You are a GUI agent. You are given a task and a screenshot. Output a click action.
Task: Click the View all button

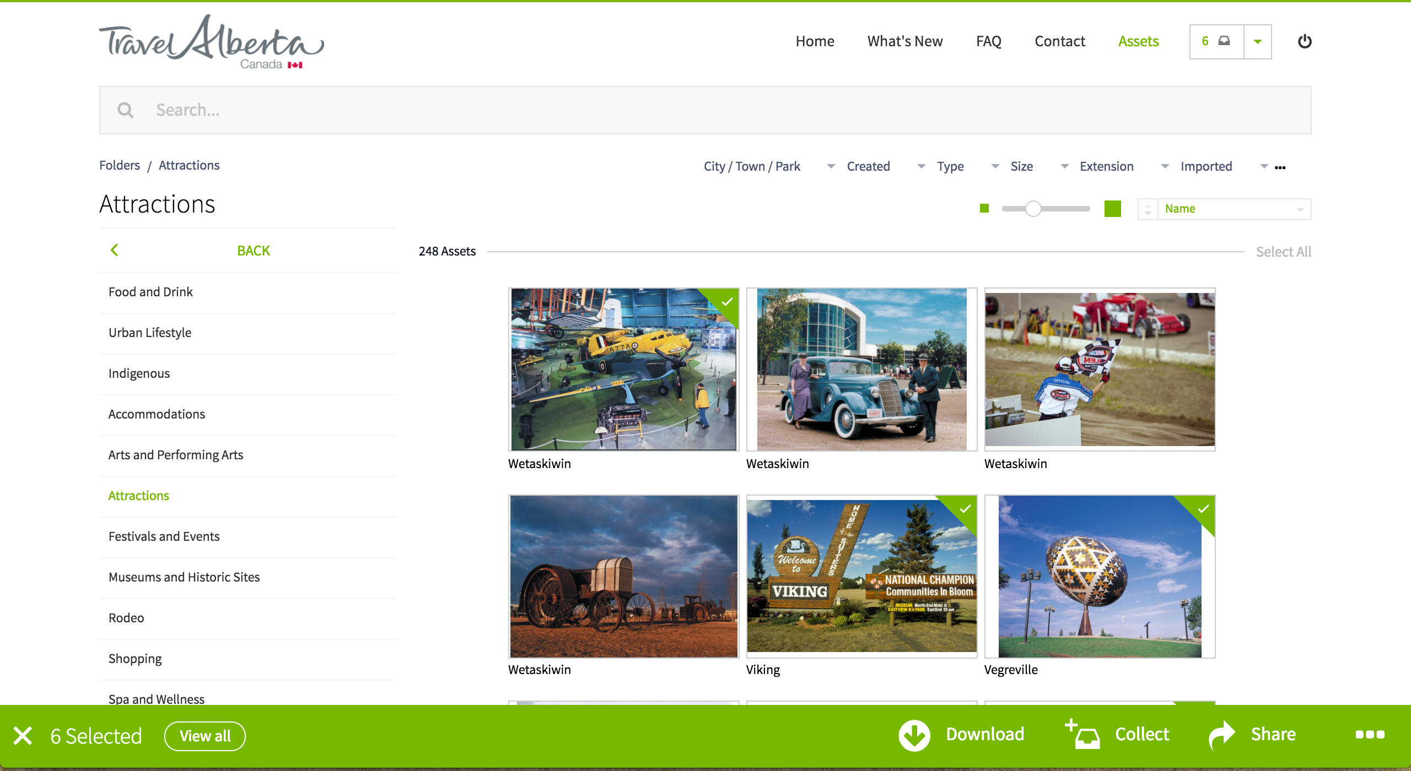pos(205,736)
